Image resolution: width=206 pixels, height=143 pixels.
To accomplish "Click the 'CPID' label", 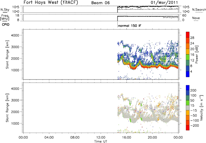I will (6, 25).
